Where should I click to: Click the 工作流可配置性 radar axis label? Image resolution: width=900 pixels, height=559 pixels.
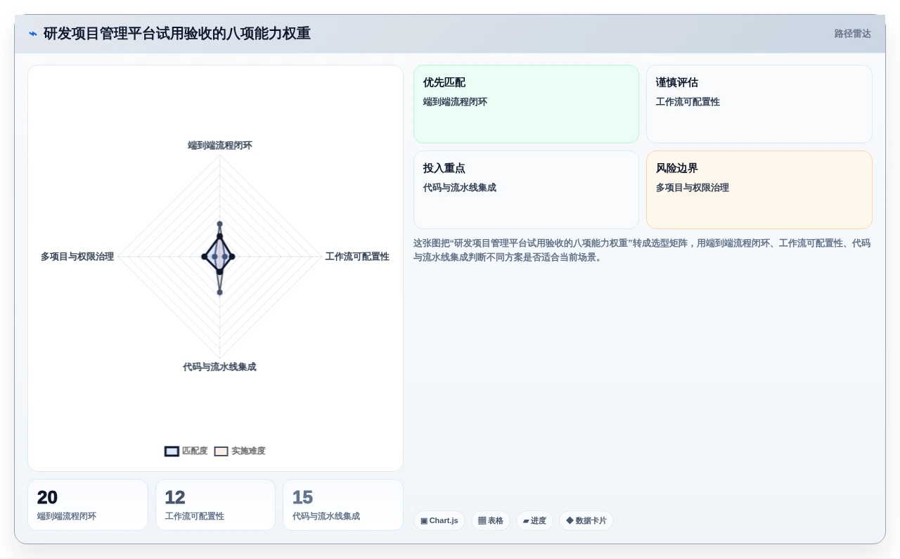click(357, 257)
